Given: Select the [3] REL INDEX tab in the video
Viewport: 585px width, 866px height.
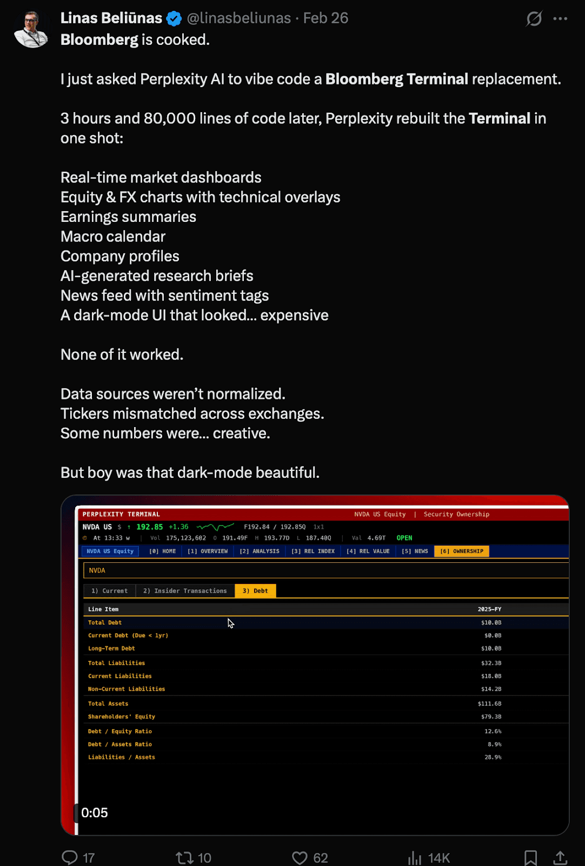Looking at the screenshot, I should pyautogui.click(x=313, y=551).
